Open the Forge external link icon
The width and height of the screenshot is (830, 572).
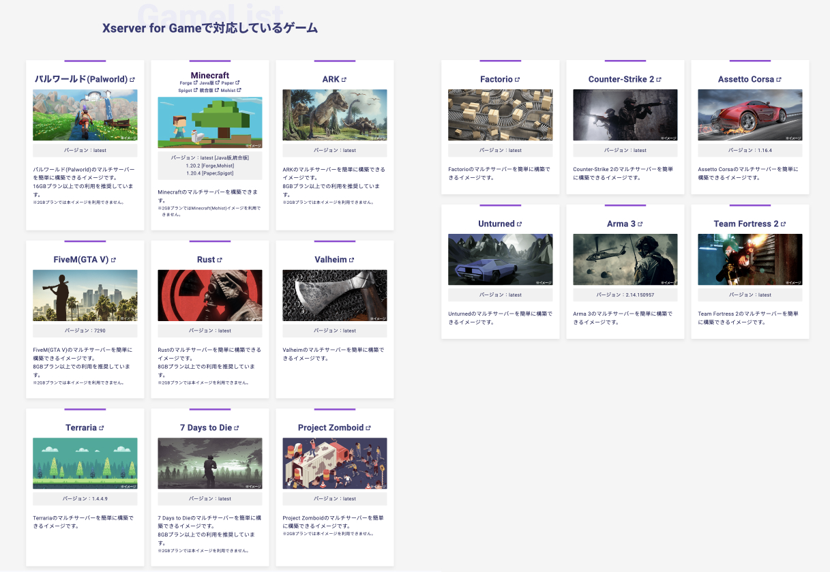coord(196,82)
